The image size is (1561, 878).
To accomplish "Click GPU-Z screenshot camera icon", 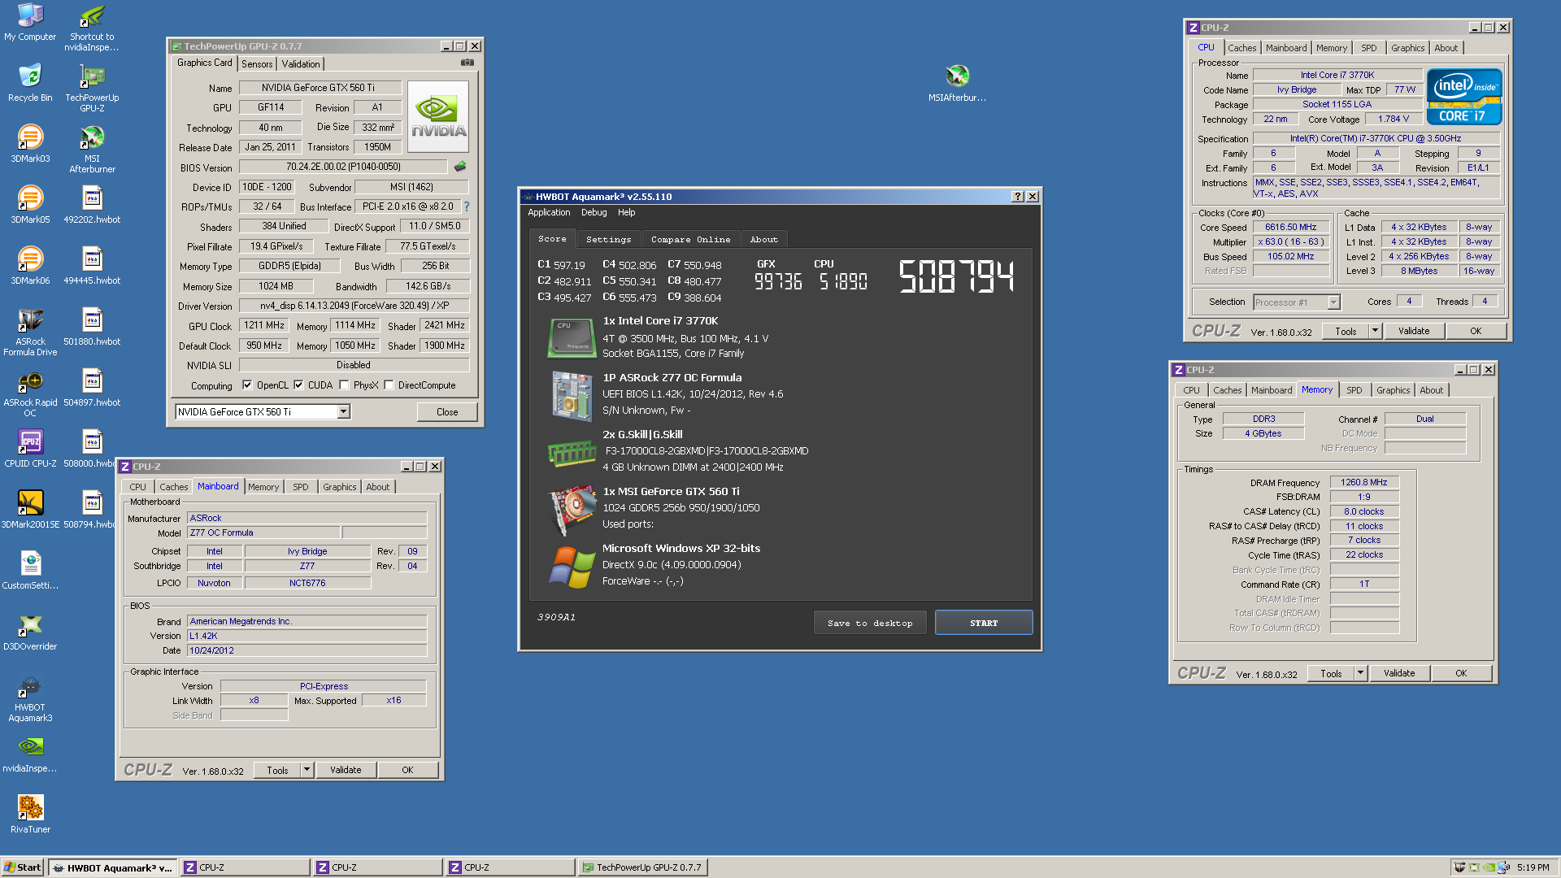I will coord(467,62).
